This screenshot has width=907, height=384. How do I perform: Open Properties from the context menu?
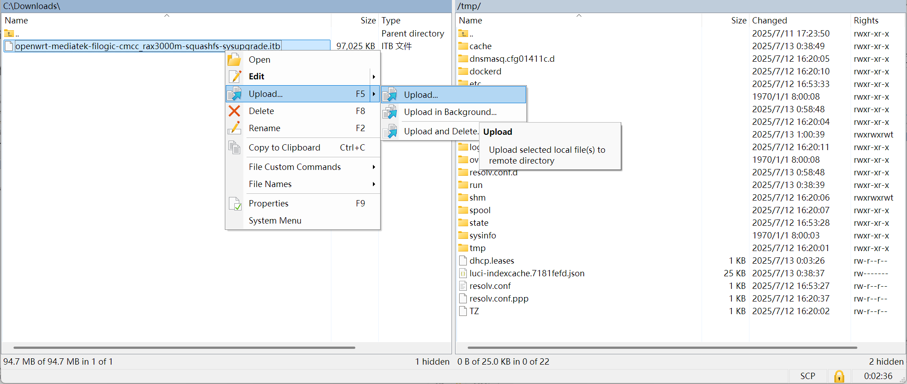(x=302, y=203)
